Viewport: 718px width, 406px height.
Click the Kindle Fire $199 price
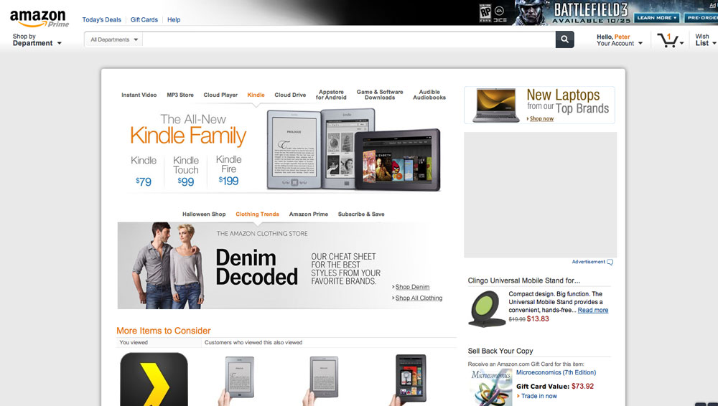coord(228,181)
